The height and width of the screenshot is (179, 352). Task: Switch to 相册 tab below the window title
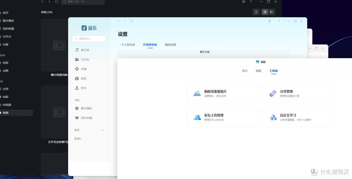(258, 71)
